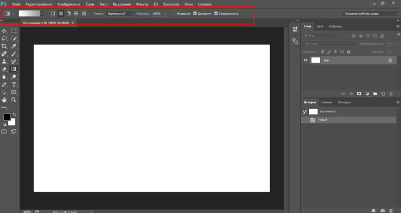Open the Layers panel options menu
401x213 pixels.
click(x=397, y=26)
